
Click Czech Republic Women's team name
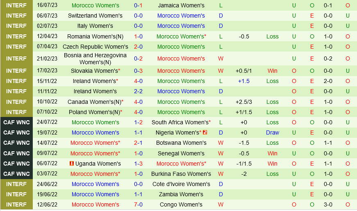pyautogui.click(x=95, y=47)
